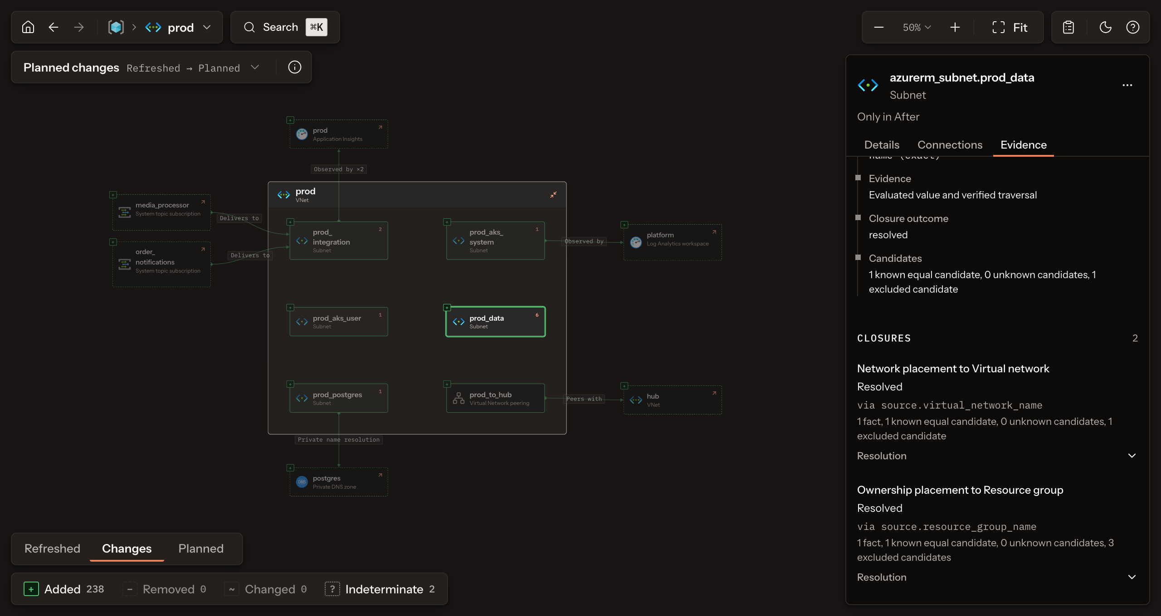Toggle the Removed 0 filter
Image resolution: width=1161 pixels, height=616 pixels.
[165, 589]
